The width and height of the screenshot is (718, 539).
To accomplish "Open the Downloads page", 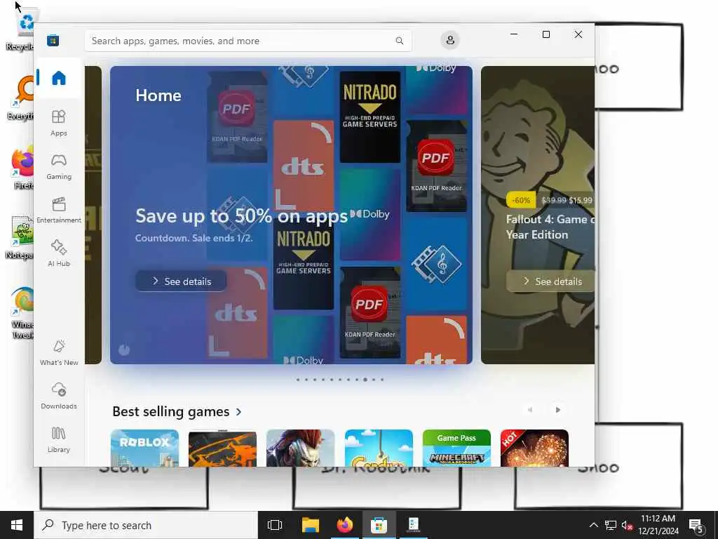I will pos(59,396).
